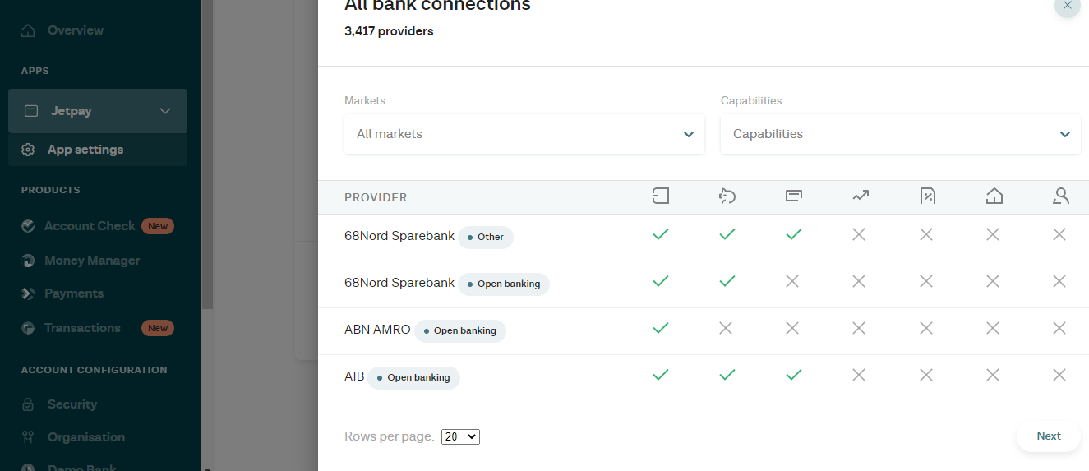Open Account Check in the sidebar
1089x471 pixels.
pyautogui.click(x=89, y=226)
